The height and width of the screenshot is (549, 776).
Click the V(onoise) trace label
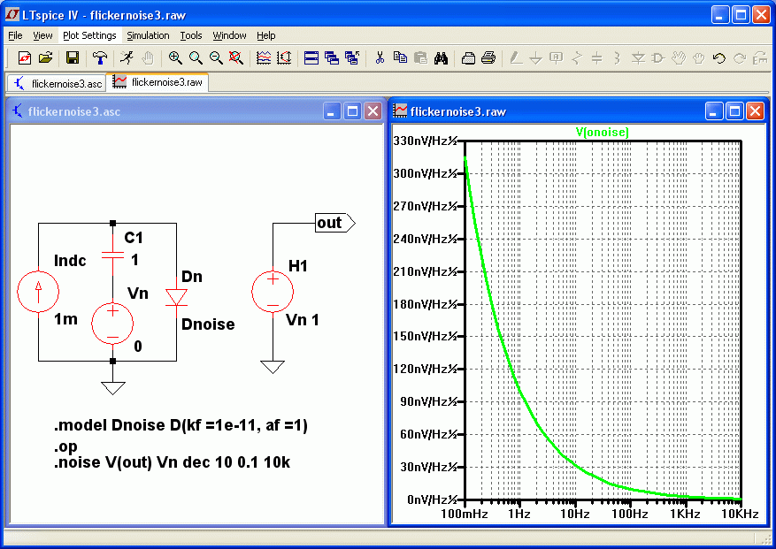[603, 132]
